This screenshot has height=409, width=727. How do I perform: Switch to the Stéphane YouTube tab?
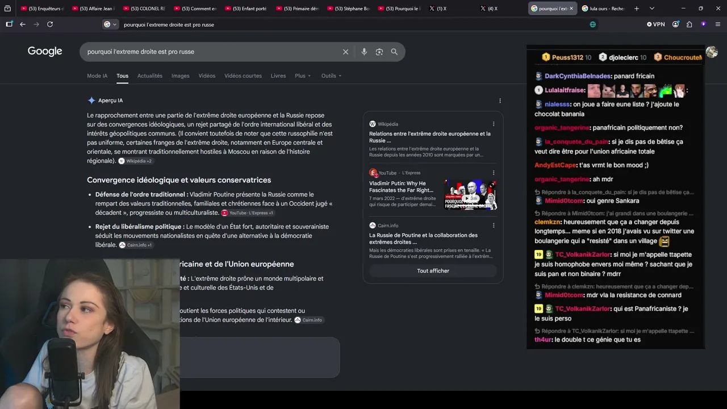pyautogui.click(x=349, y=9)
